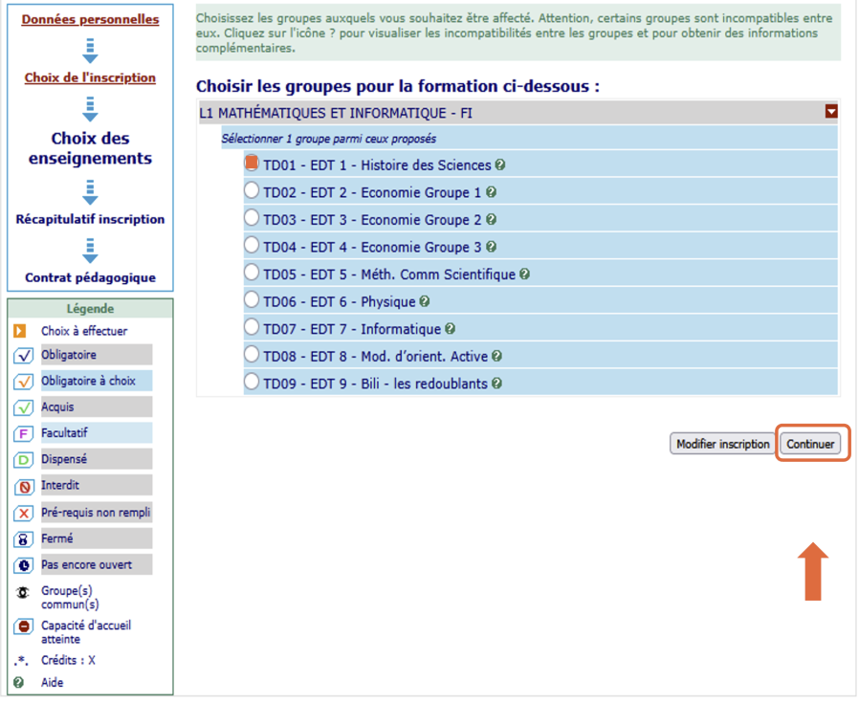Open help icon next to TD09 Bili les redoublants
The height and width of the screenshot is (703, 859).
point(496,384)
